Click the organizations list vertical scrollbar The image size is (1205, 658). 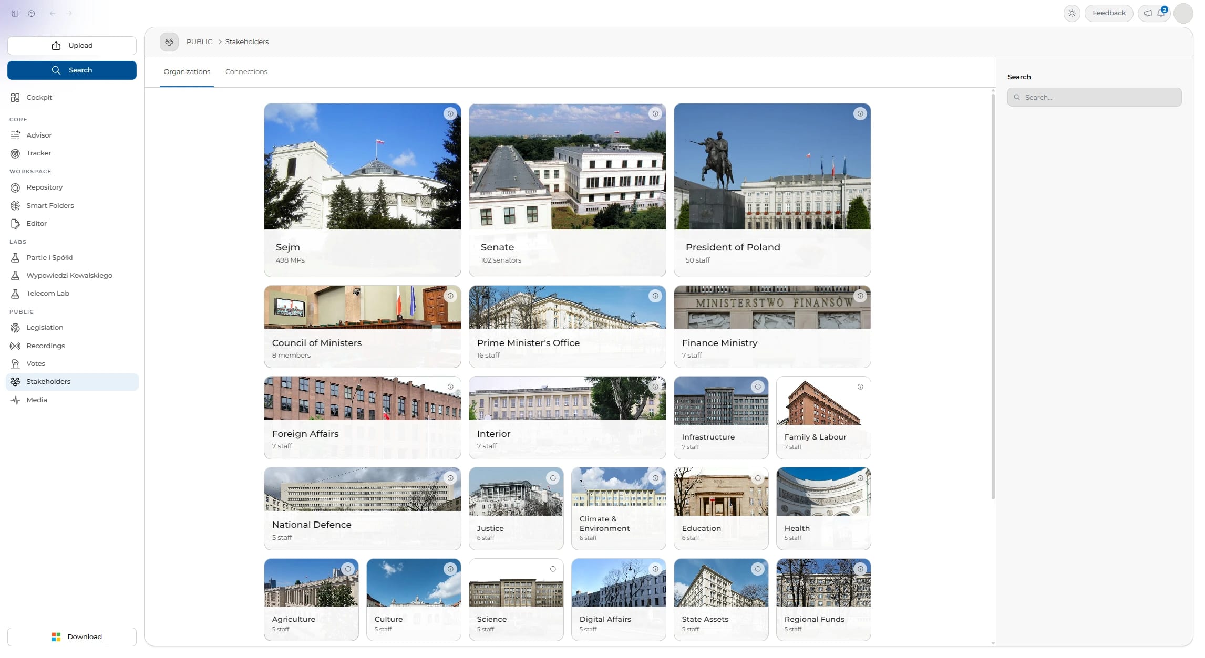993,297
